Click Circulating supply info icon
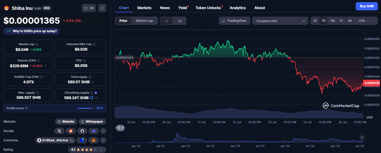The image size is (381, 153). click(x=92, y=93)
